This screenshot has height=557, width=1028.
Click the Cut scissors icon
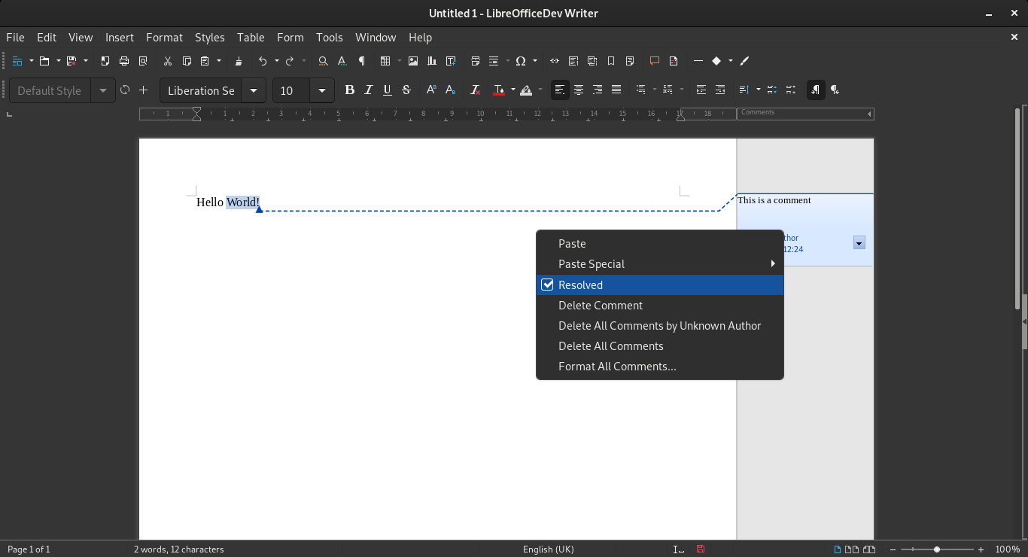click(168, 61)
